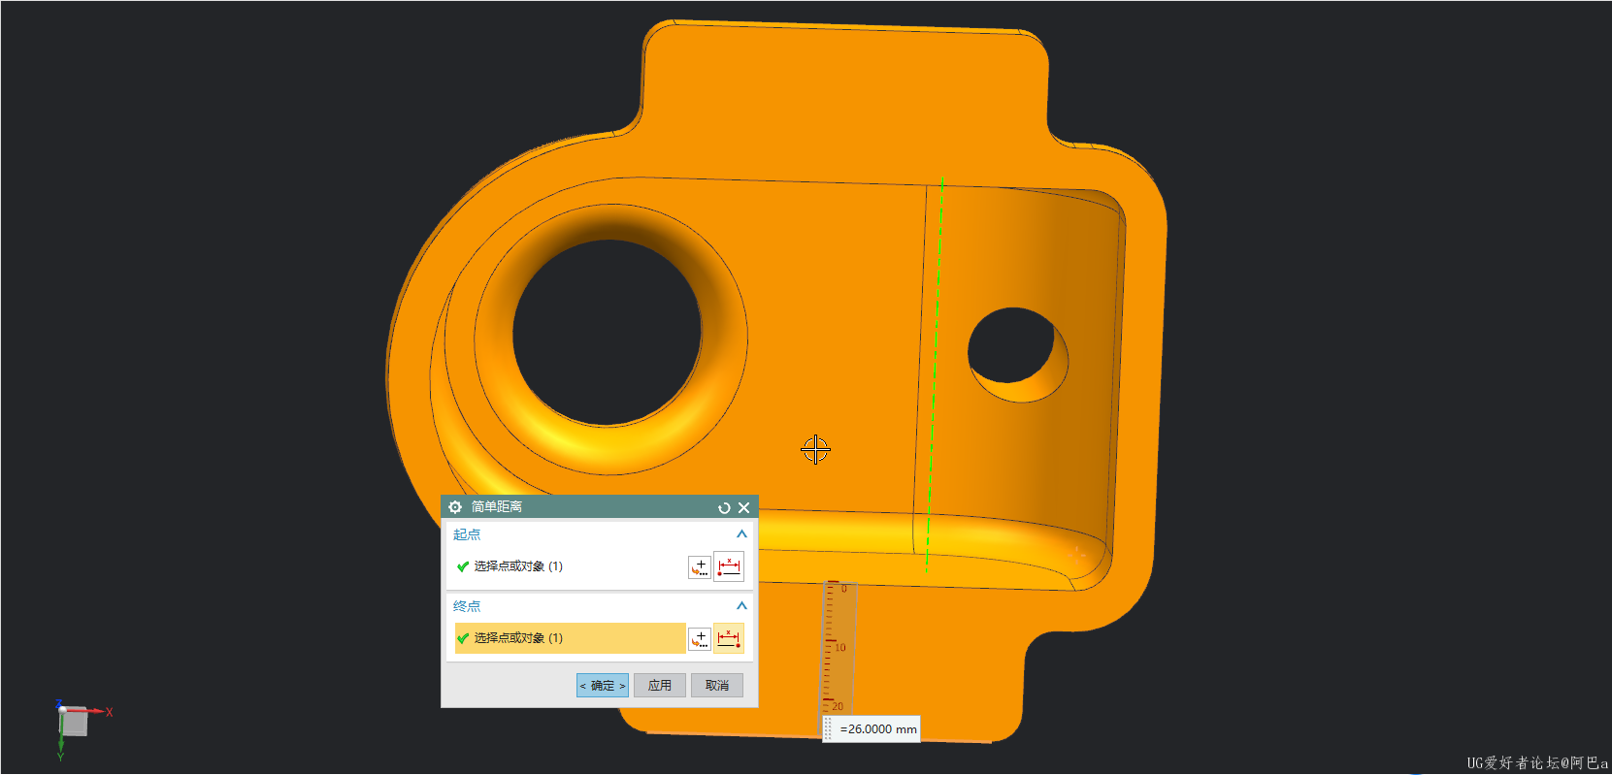Collapse the 终点 section
1612x775 pixels.
pyautogui.click(x=741, y=606)
